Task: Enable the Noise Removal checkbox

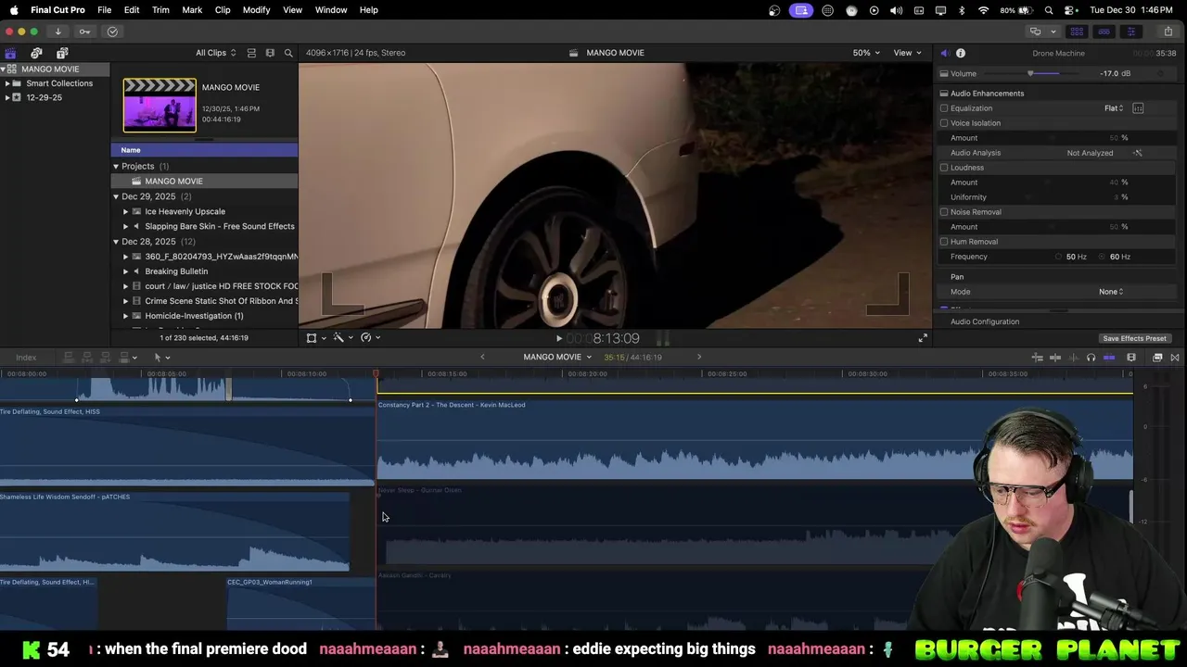Action: (x=944, y=212)
